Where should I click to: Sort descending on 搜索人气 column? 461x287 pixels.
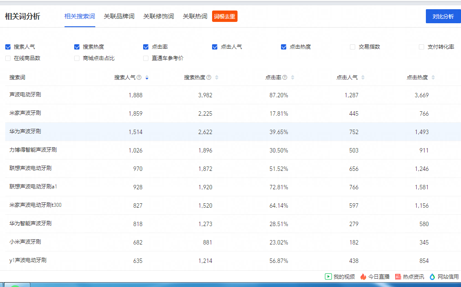(x=147, y=78)
